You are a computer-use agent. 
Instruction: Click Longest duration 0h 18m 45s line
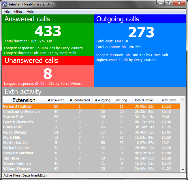coord(132,55)
